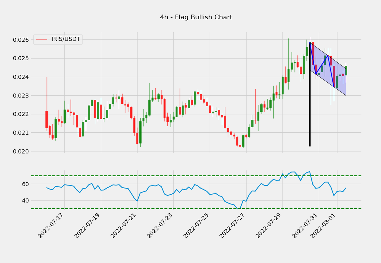
Task: Click the RSI axis label 40
Action: pos(25,201)
